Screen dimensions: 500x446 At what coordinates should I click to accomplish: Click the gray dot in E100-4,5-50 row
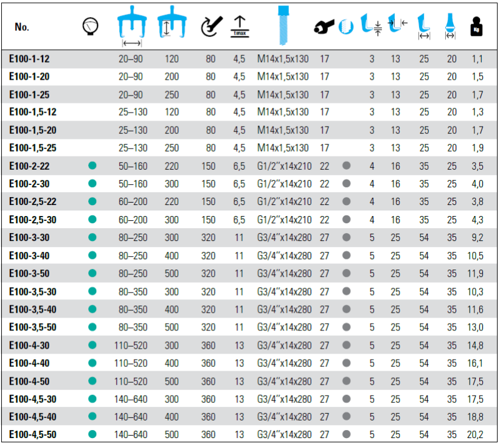pyautogui.click(x=347, y=434)
